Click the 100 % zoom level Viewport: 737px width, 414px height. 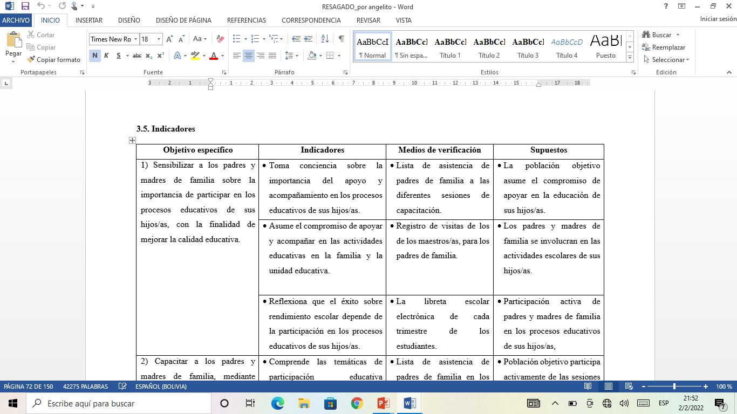[x=724, y=387]
